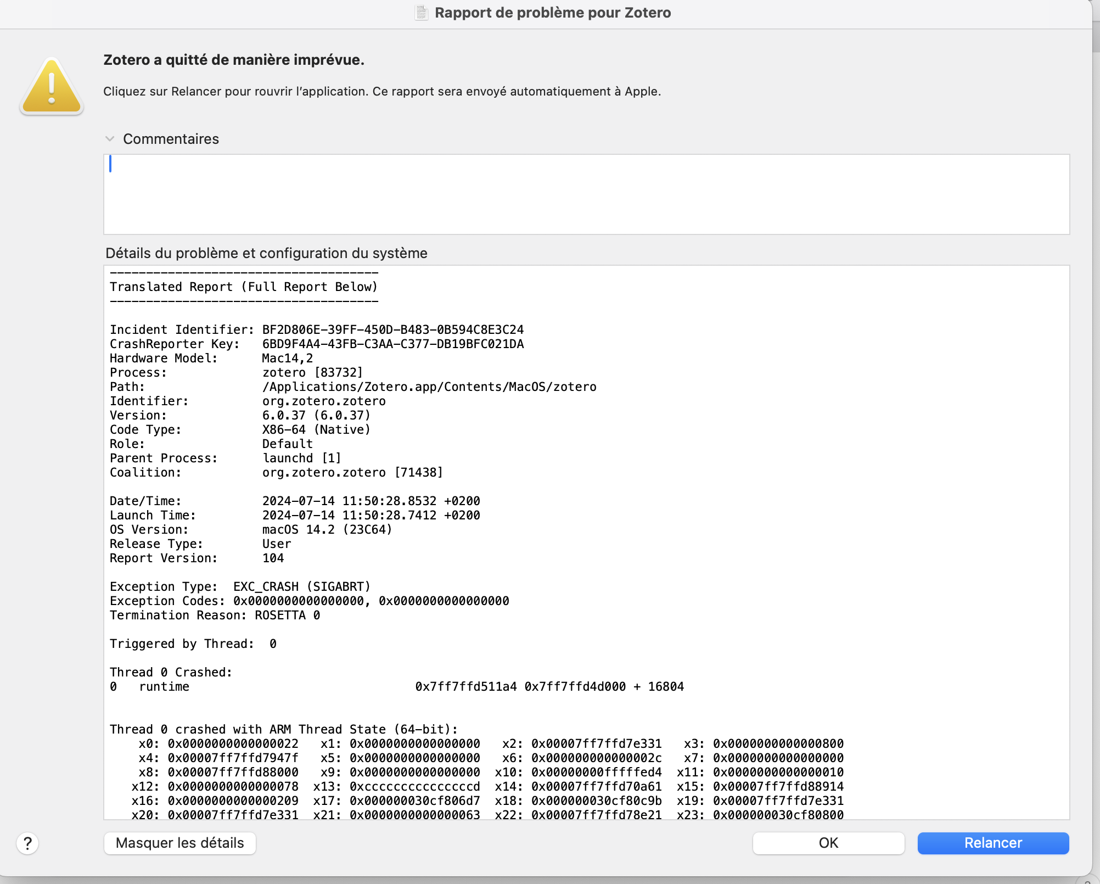Click the window's right-edge scrollbar thumb
This screenshot has height=884, width=1100.
click(1096, 36)
